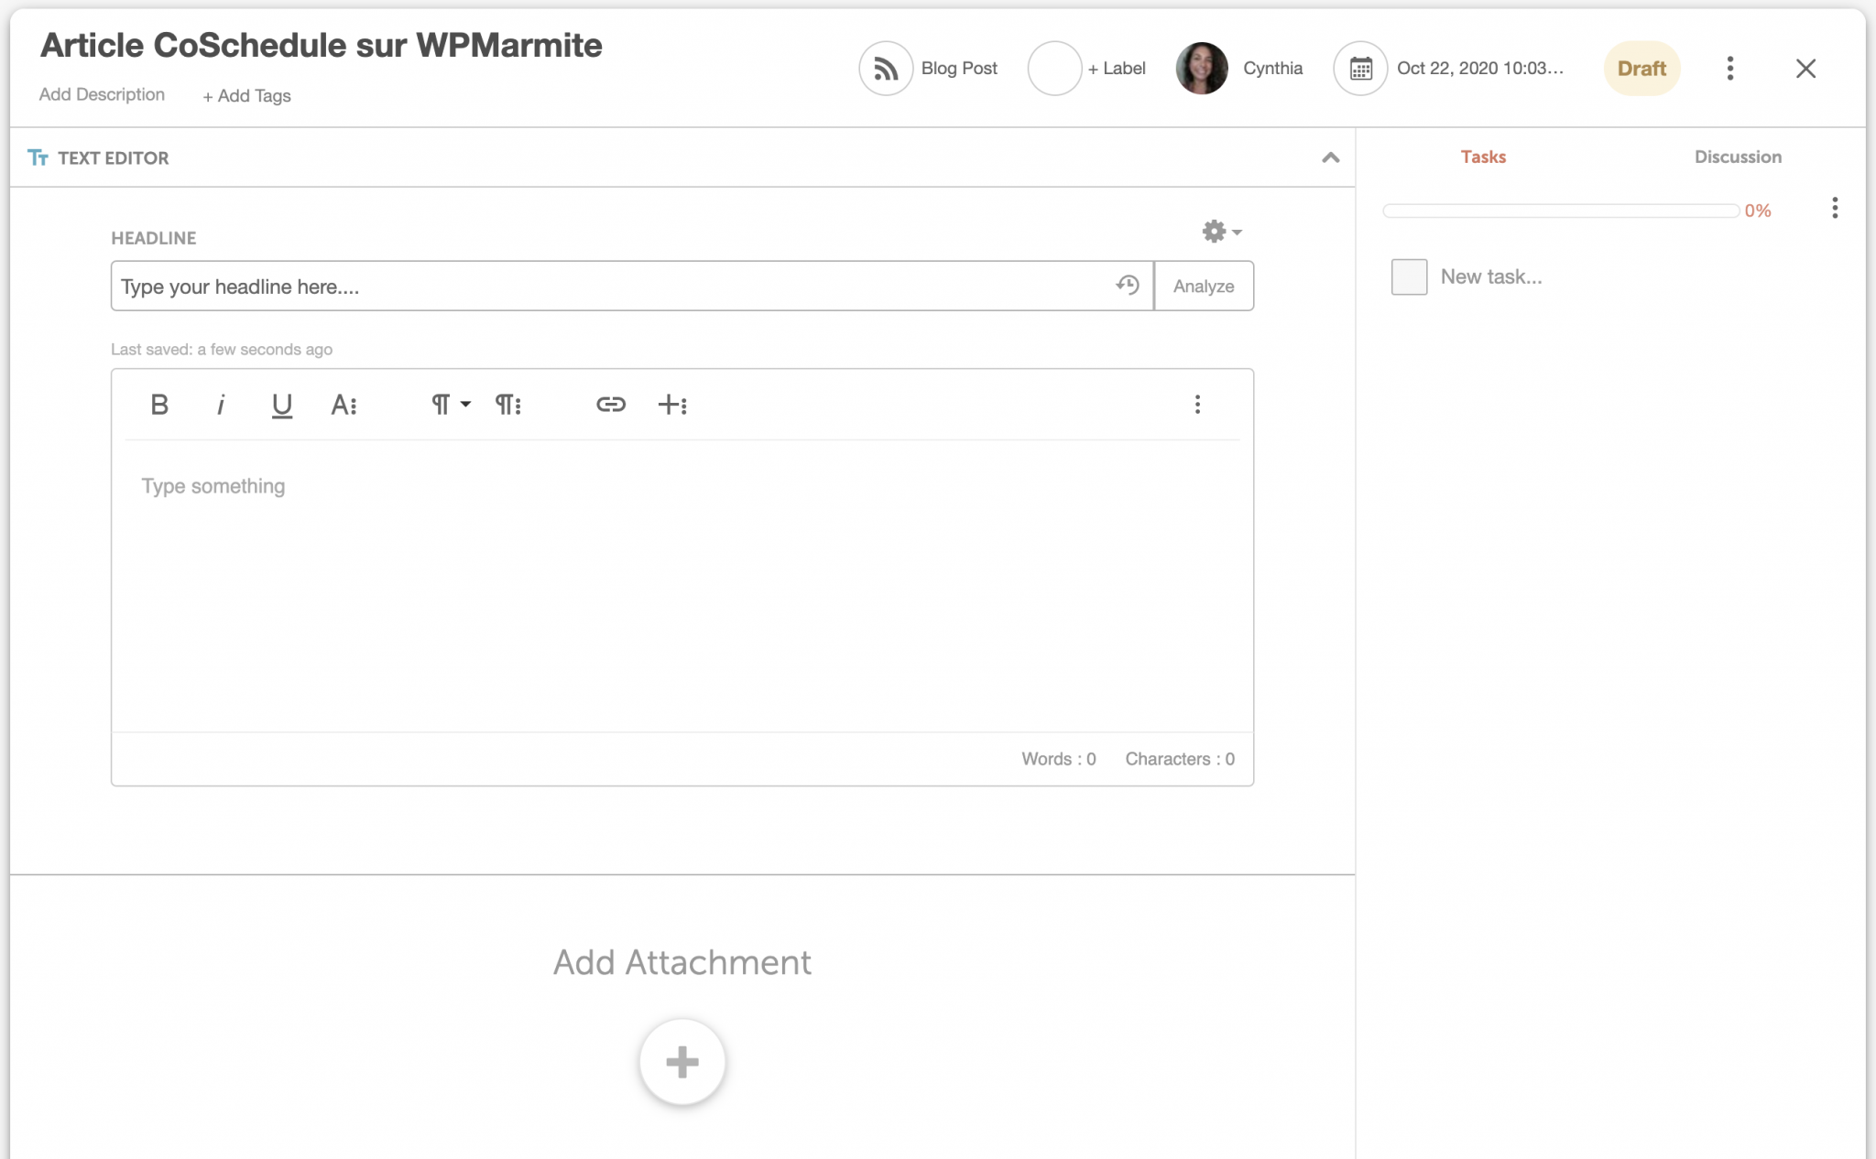Click the Characters : 0 counter

tap(1180, 759)
